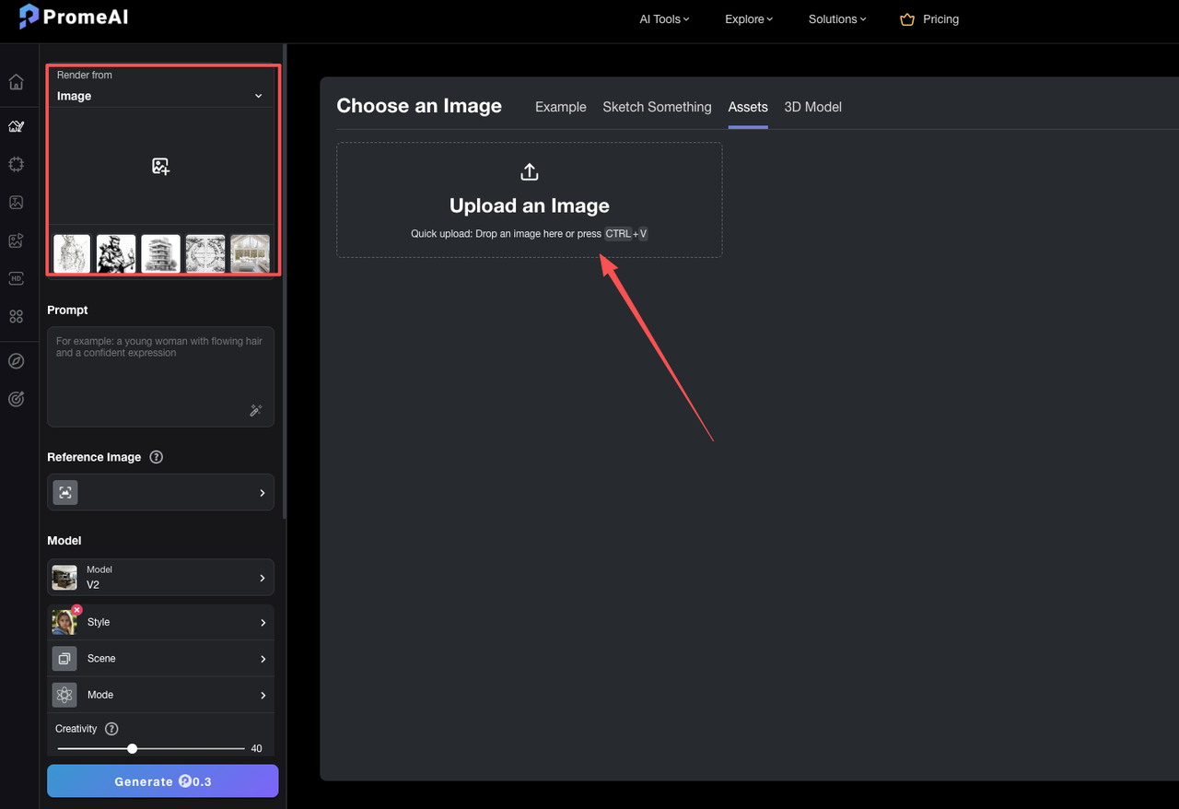Screen dimensions: 1179x809
Task: Expand the Model V2 selector
Action: click(x=160, y=577)
